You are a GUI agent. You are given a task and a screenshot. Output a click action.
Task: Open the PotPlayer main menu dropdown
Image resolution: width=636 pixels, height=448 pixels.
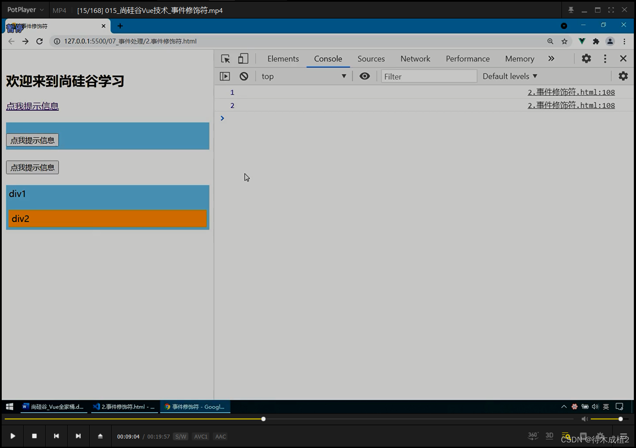point(25,10)
